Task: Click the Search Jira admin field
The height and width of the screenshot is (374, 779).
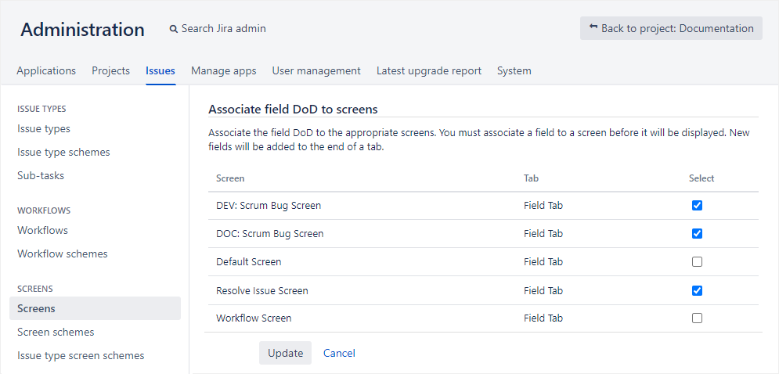Action: pos(223,29)
